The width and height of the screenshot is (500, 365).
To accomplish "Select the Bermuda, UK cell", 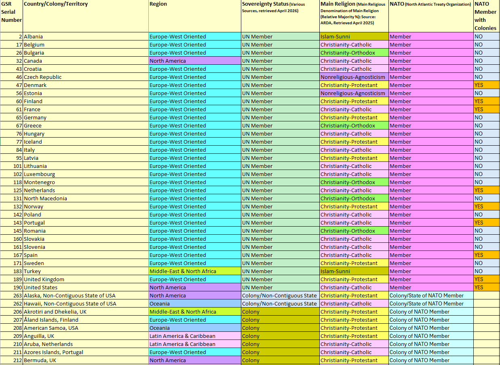I will (x=86, y=360).
